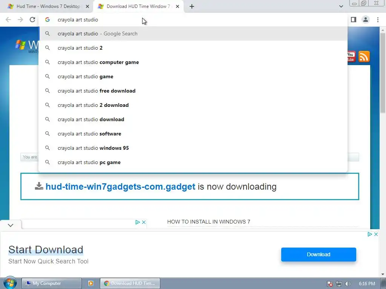386x289 pixels.
Task: Expand the tab search chevron
Action: pyautogui.click(x=341, y=6)
